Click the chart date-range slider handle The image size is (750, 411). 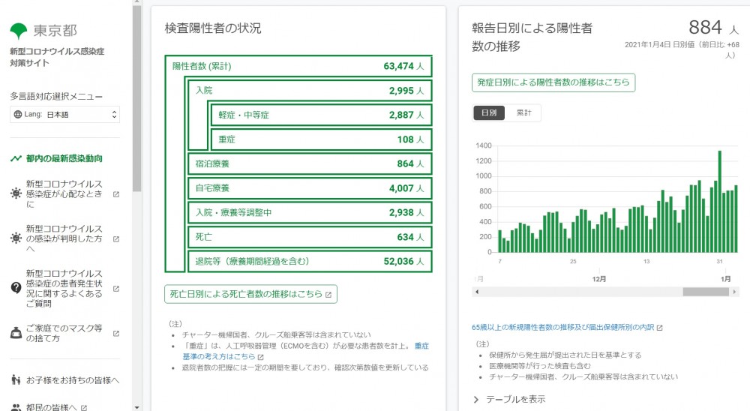click(706, 292)
